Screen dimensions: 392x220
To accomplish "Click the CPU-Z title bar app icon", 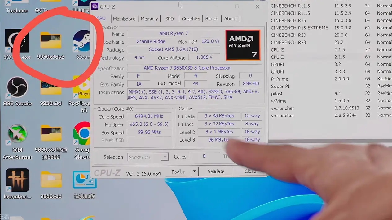I will pos(95,6).
